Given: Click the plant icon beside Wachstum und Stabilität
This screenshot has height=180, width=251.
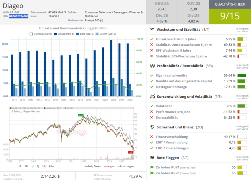Looking at the screenshot, I should click(152, 30).
